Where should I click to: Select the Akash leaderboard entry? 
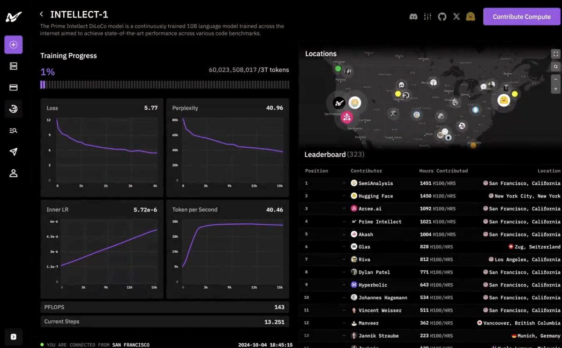coord(430,235)
